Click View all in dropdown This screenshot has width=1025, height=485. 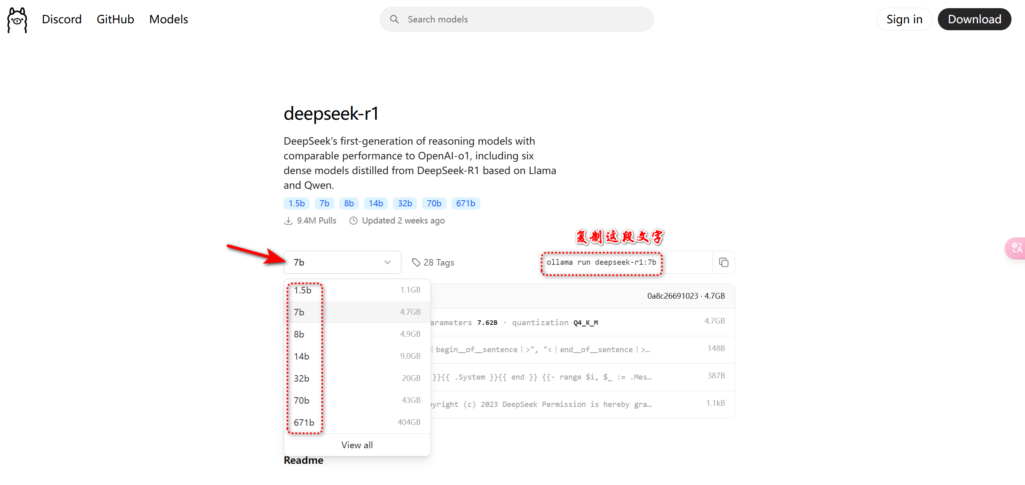(357, 445)
